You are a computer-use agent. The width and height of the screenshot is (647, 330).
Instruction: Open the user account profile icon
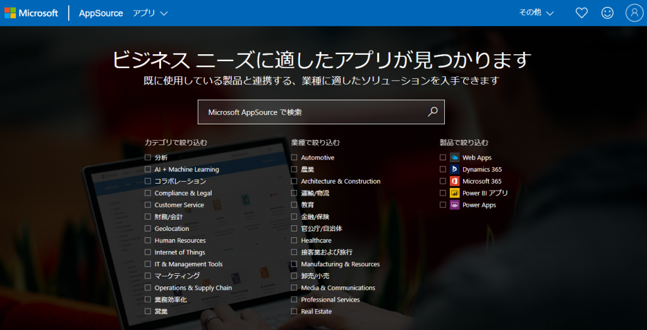pos(633,13)
